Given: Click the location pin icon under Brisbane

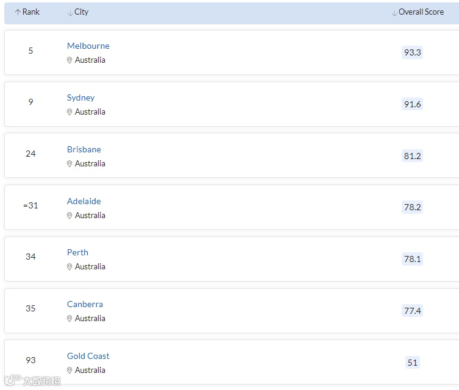Looking at the screenshot, I should click(x=69, y=164).
